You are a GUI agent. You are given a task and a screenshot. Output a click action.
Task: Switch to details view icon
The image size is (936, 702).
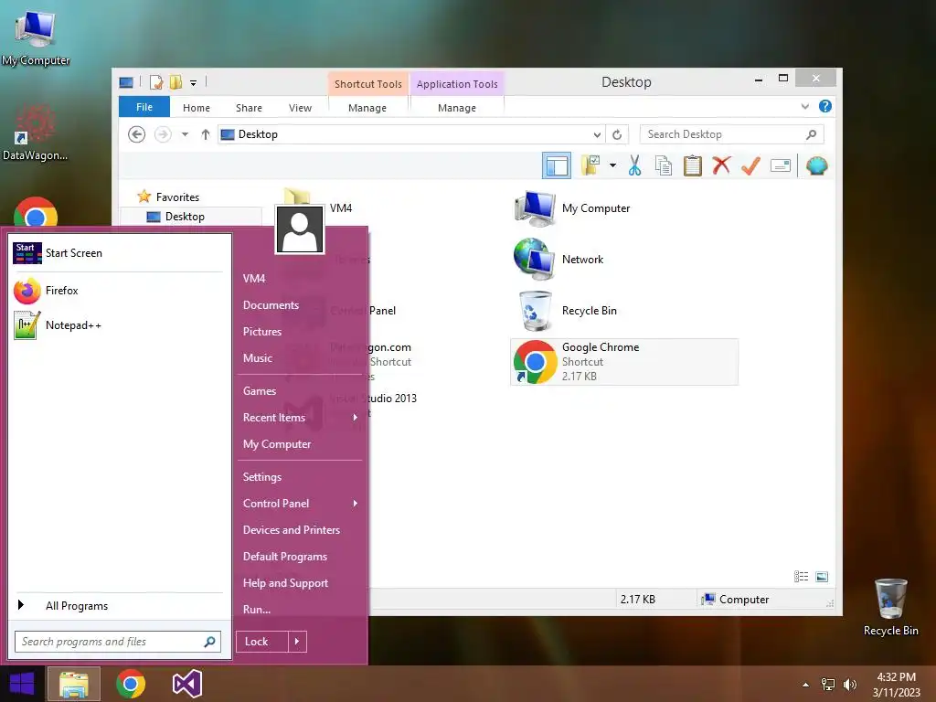coord(801,576)
